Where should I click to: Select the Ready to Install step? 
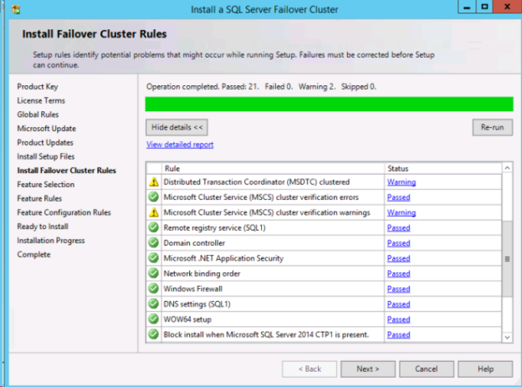(x=43, y=227)
